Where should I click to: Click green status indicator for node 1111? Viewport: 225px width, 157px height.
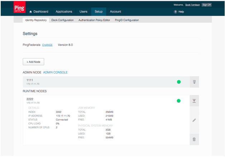click(179, 82)
